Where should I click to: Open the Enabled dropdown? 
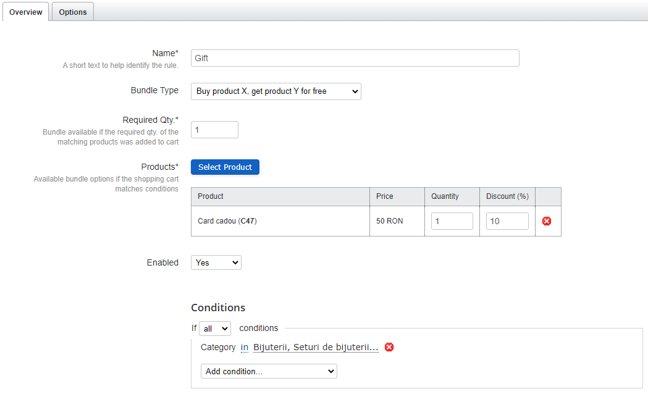point(216,262)
